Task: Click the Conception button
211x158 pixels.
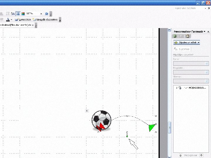Action: [x=23, y=20]
